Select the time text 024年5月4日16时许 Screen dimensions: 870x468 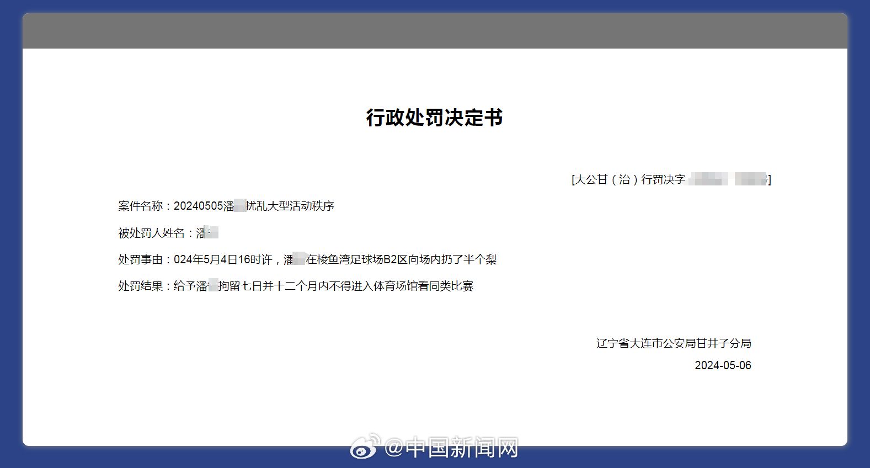(223, 259)
